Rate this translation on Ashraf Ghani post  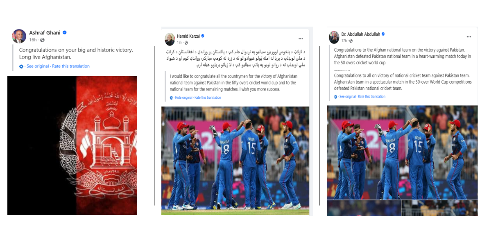click(x=71, y=66)
